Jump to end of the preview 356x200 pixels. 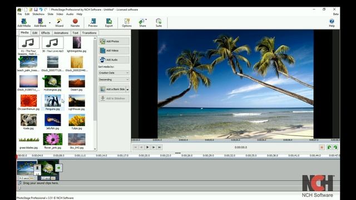[x=160, y=147]
